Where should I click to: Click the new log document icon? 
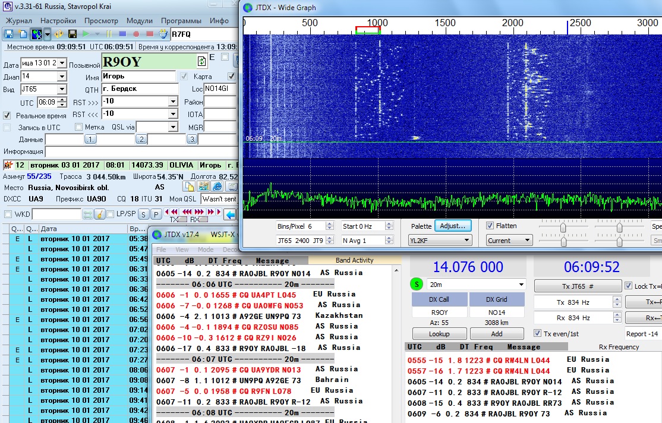click(23, 34)
